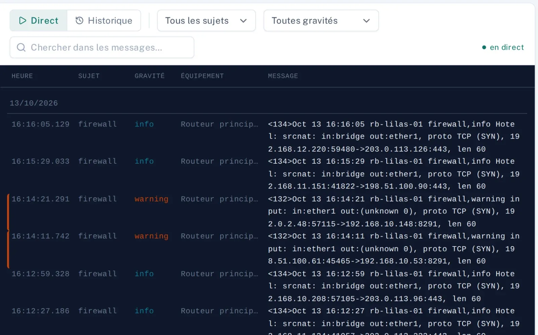This screenshot has height=335, width=538.
Task: Click the GRAVITÉ column header
Action: (x=150, y=76)
